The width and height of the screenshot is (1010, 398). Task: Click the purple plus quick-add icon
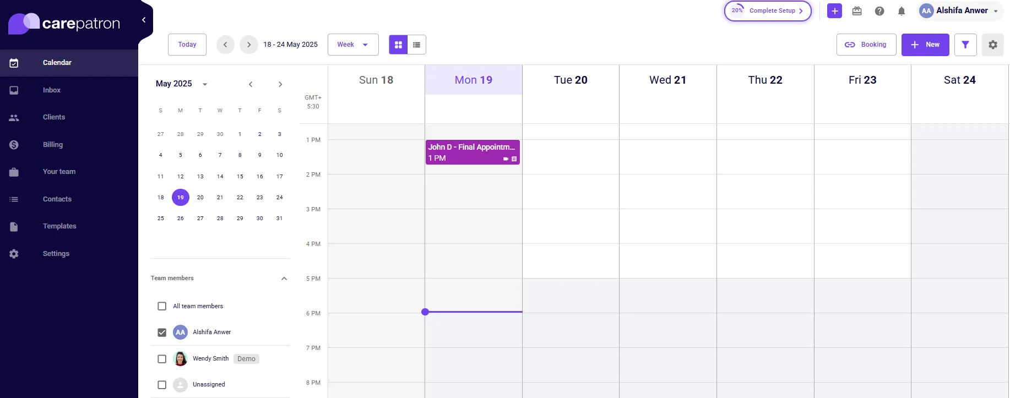pos(834,11)
